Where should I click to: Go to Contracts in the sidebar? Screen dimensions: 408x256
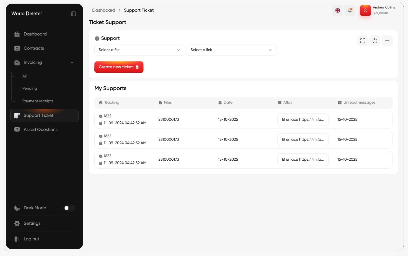click(x=34, y=48)
